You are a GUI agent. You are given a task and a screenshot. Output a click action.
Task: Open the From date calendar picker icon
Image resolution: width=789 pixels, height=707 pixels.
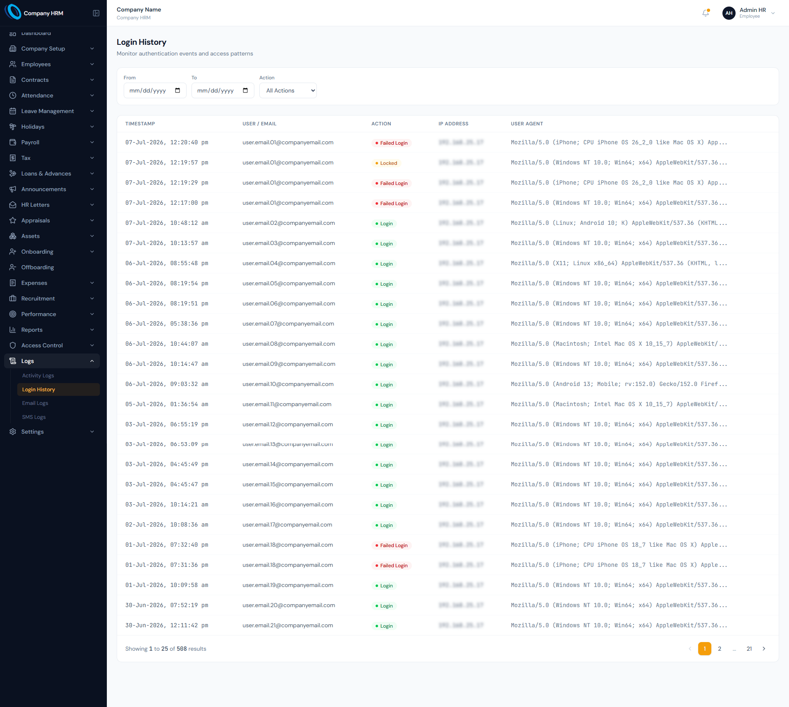tap(178, 90)
